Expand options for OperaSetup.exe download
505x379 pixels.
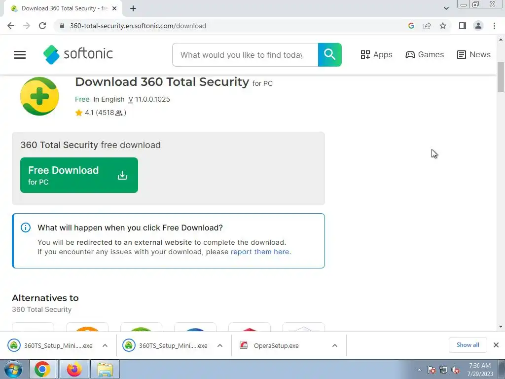coord(335,345)
